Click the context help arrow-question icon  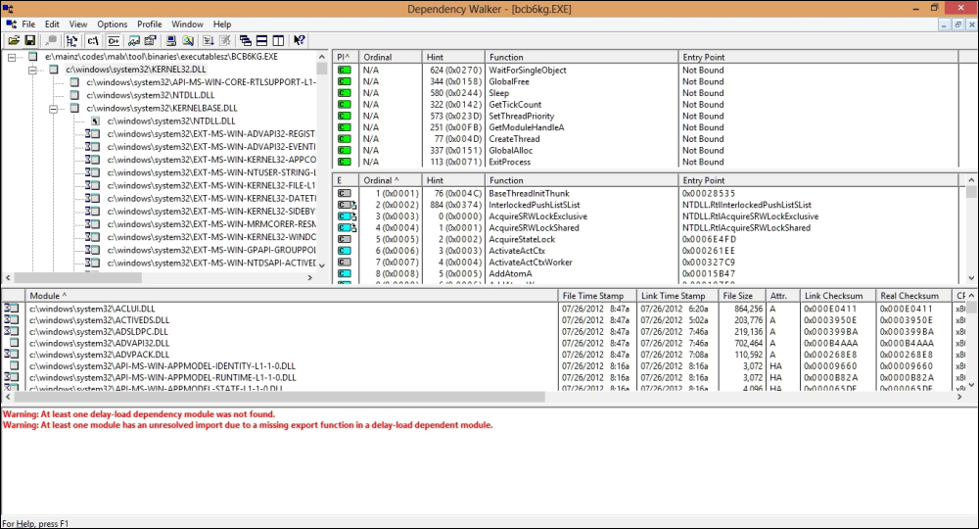[x=300, y=40]
